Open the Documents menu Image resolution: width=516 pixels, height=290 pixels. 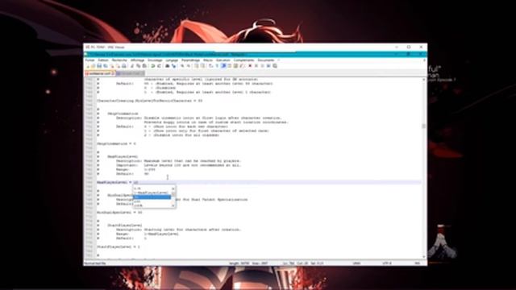pos(266,60)
